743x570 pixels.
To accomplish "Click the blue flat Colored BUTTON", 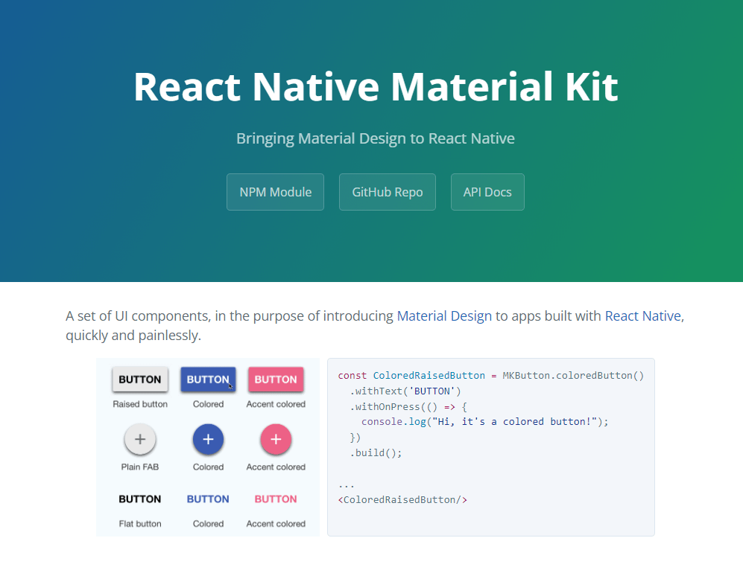I will coord(208,499).
